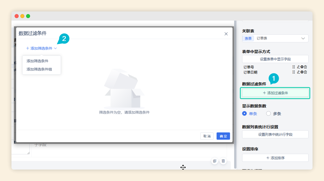Select the 多条 radio option

click(x=268, y=113)
